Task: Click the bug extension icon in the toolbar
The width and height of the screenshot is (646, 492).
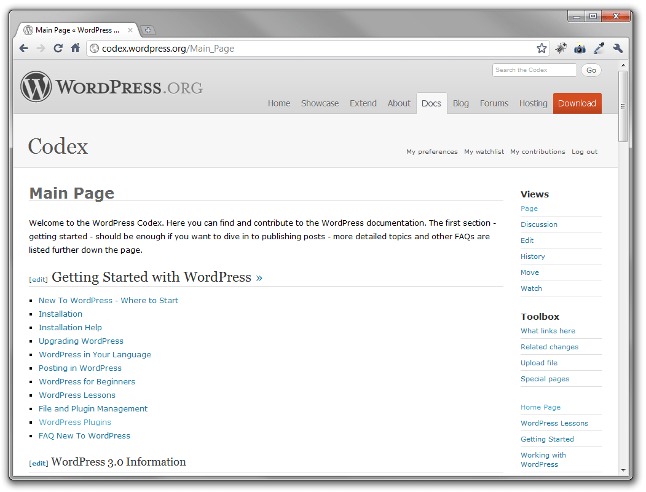Action: tap(561, 48)
